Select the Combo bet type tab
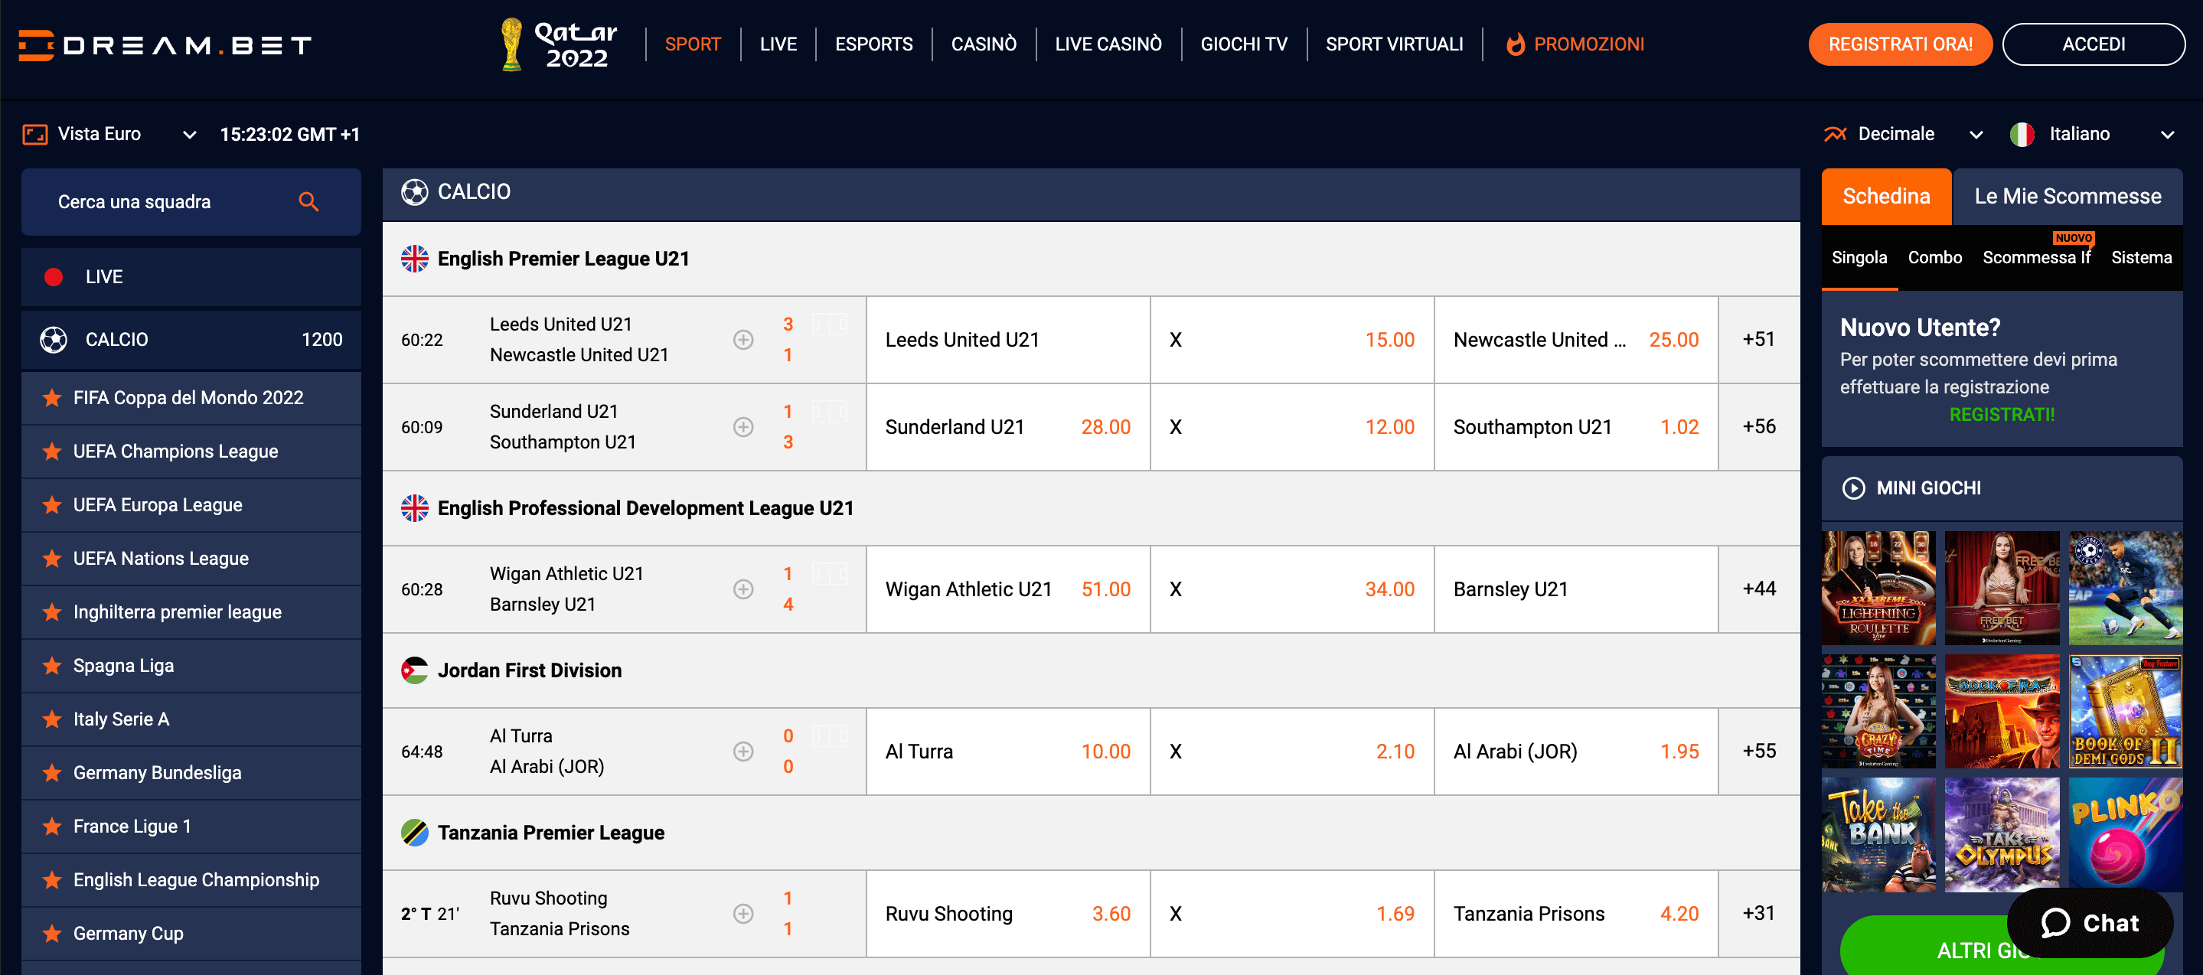The height and width of the screenshot is (975, 2203). (1934, 258)
